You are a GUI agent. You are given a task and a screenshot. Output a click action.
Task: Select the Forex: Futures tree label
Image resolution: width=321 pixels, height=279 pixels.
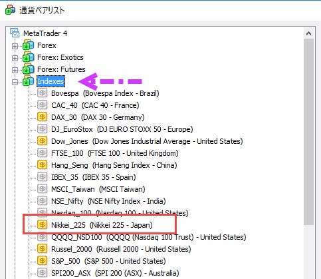[x=61, y=69]
